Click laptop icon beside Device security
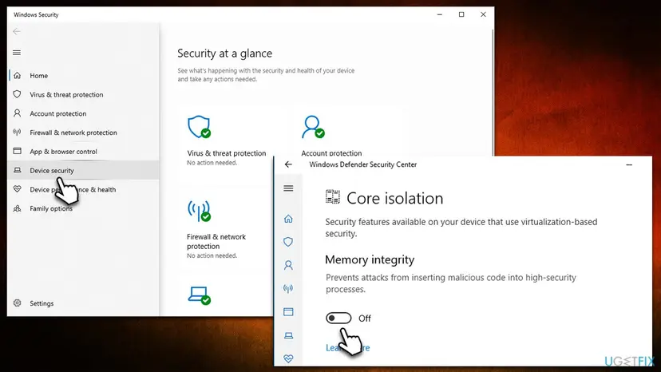Image resolution: width=661 pixels, height=372 pixels. (18, 170)
